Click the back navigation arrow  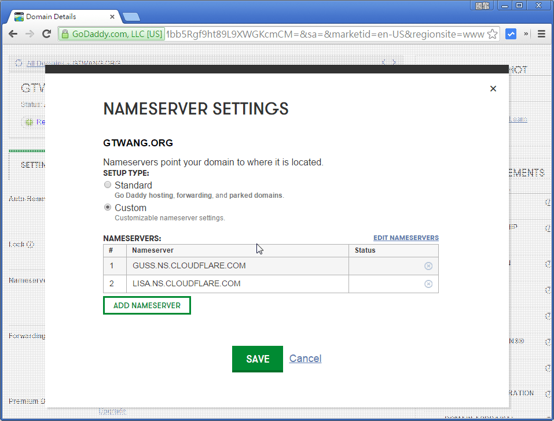coord(13,34)
